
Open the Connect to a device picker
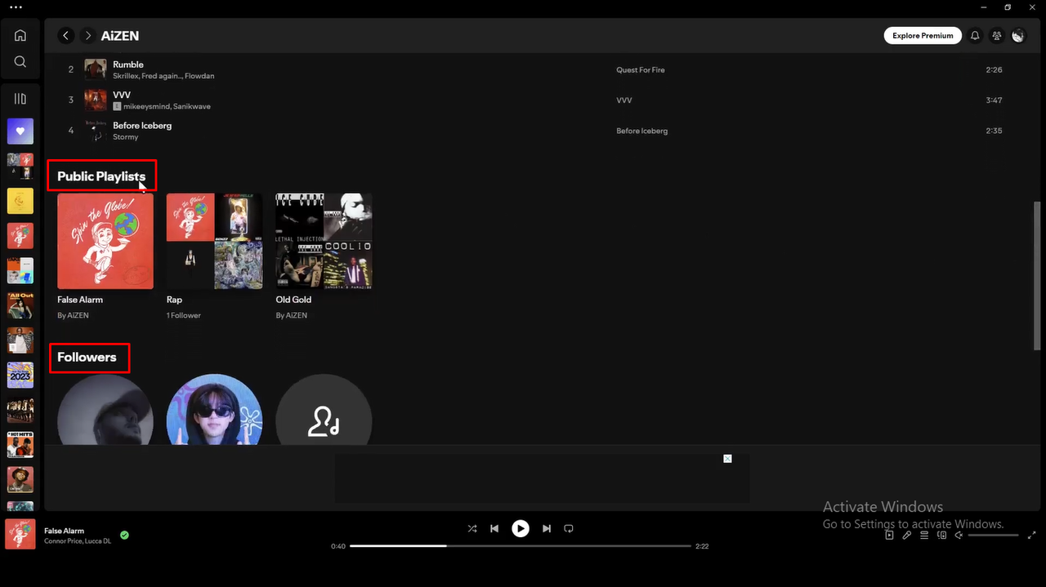[x=941, y=535]
